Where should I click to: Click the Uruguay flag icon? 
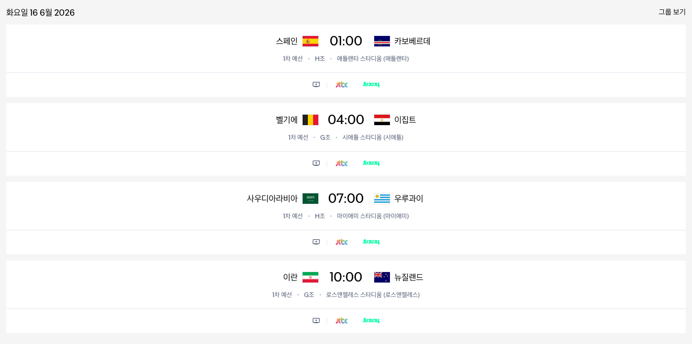point(382,199)
